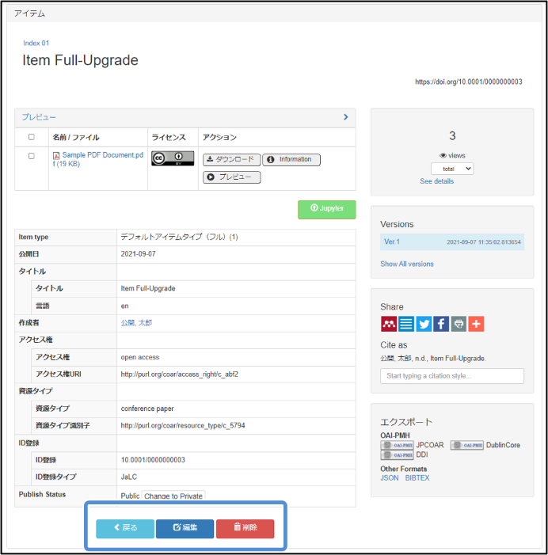Viewport: 548px width, 555px height.
Task: Click the citation style input field
Action: click(452, 376)
